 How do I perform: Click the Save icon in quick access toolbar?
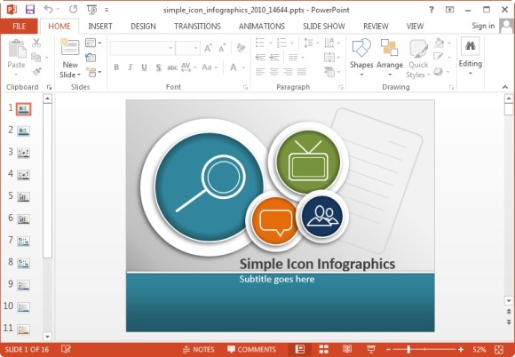30,10
